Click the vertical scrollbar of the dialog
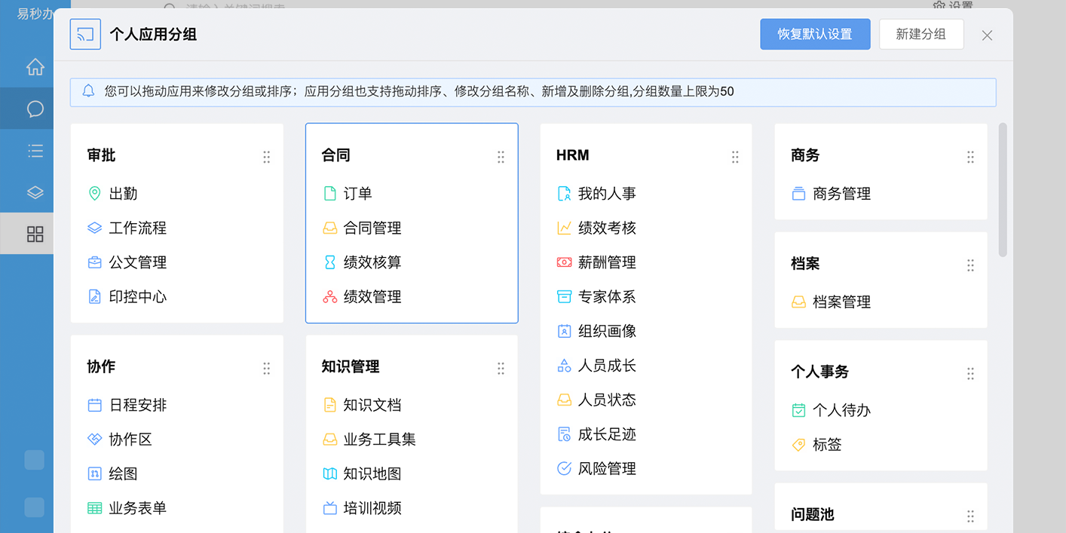This screenshot has height=533, width=1066. coord(1003,190)
